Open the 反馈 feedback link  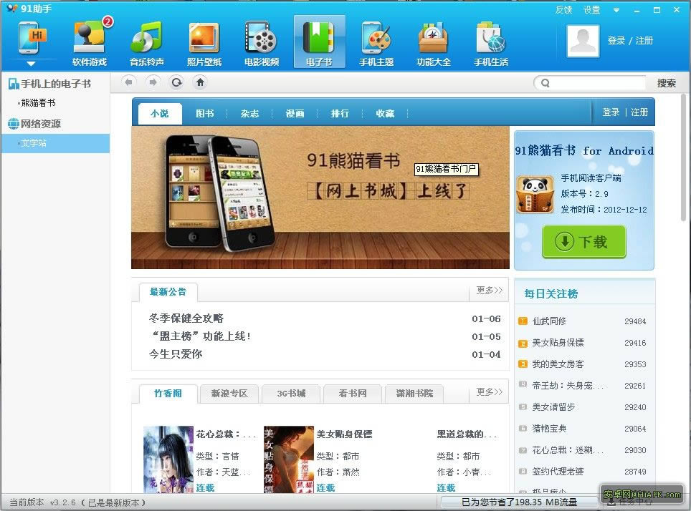click(x=563, y=10)
